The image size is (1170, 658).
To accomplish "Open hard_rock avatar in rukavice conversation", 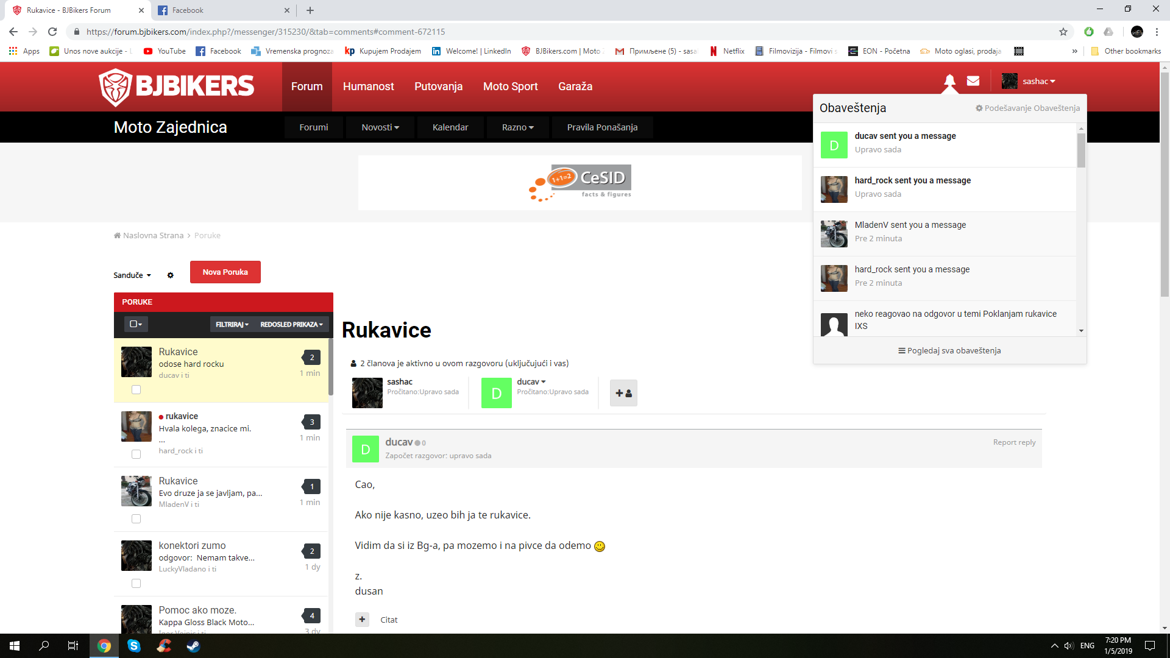I will 136,426.
